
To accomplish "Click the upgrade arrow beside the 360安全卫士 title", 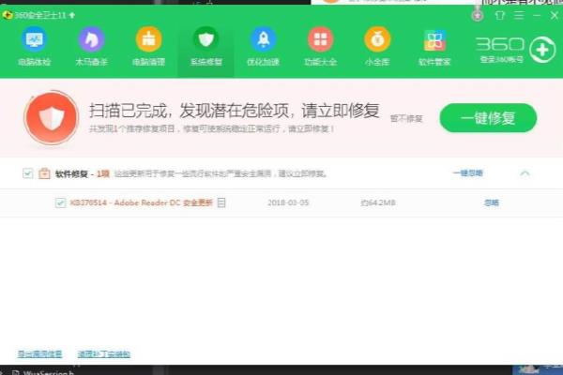I will click(72, 15).
